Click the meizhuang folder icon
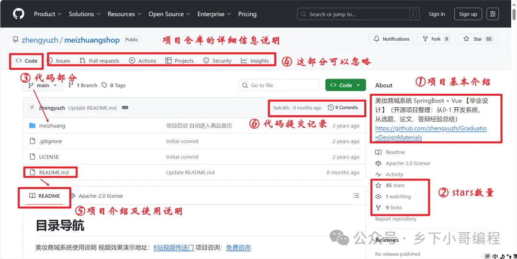The width and height of the screenshot is (517, 259). tap(32, 125)
